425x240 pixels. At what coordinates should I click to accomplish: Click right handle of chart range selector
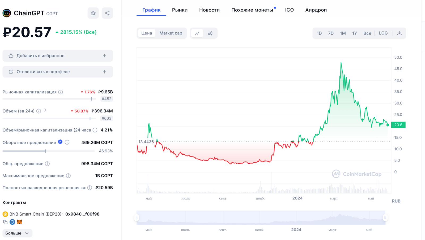[385, 218]
